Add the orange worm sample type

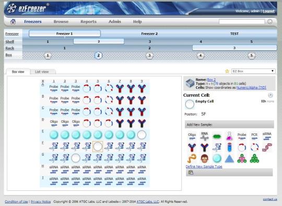point(192,158)
